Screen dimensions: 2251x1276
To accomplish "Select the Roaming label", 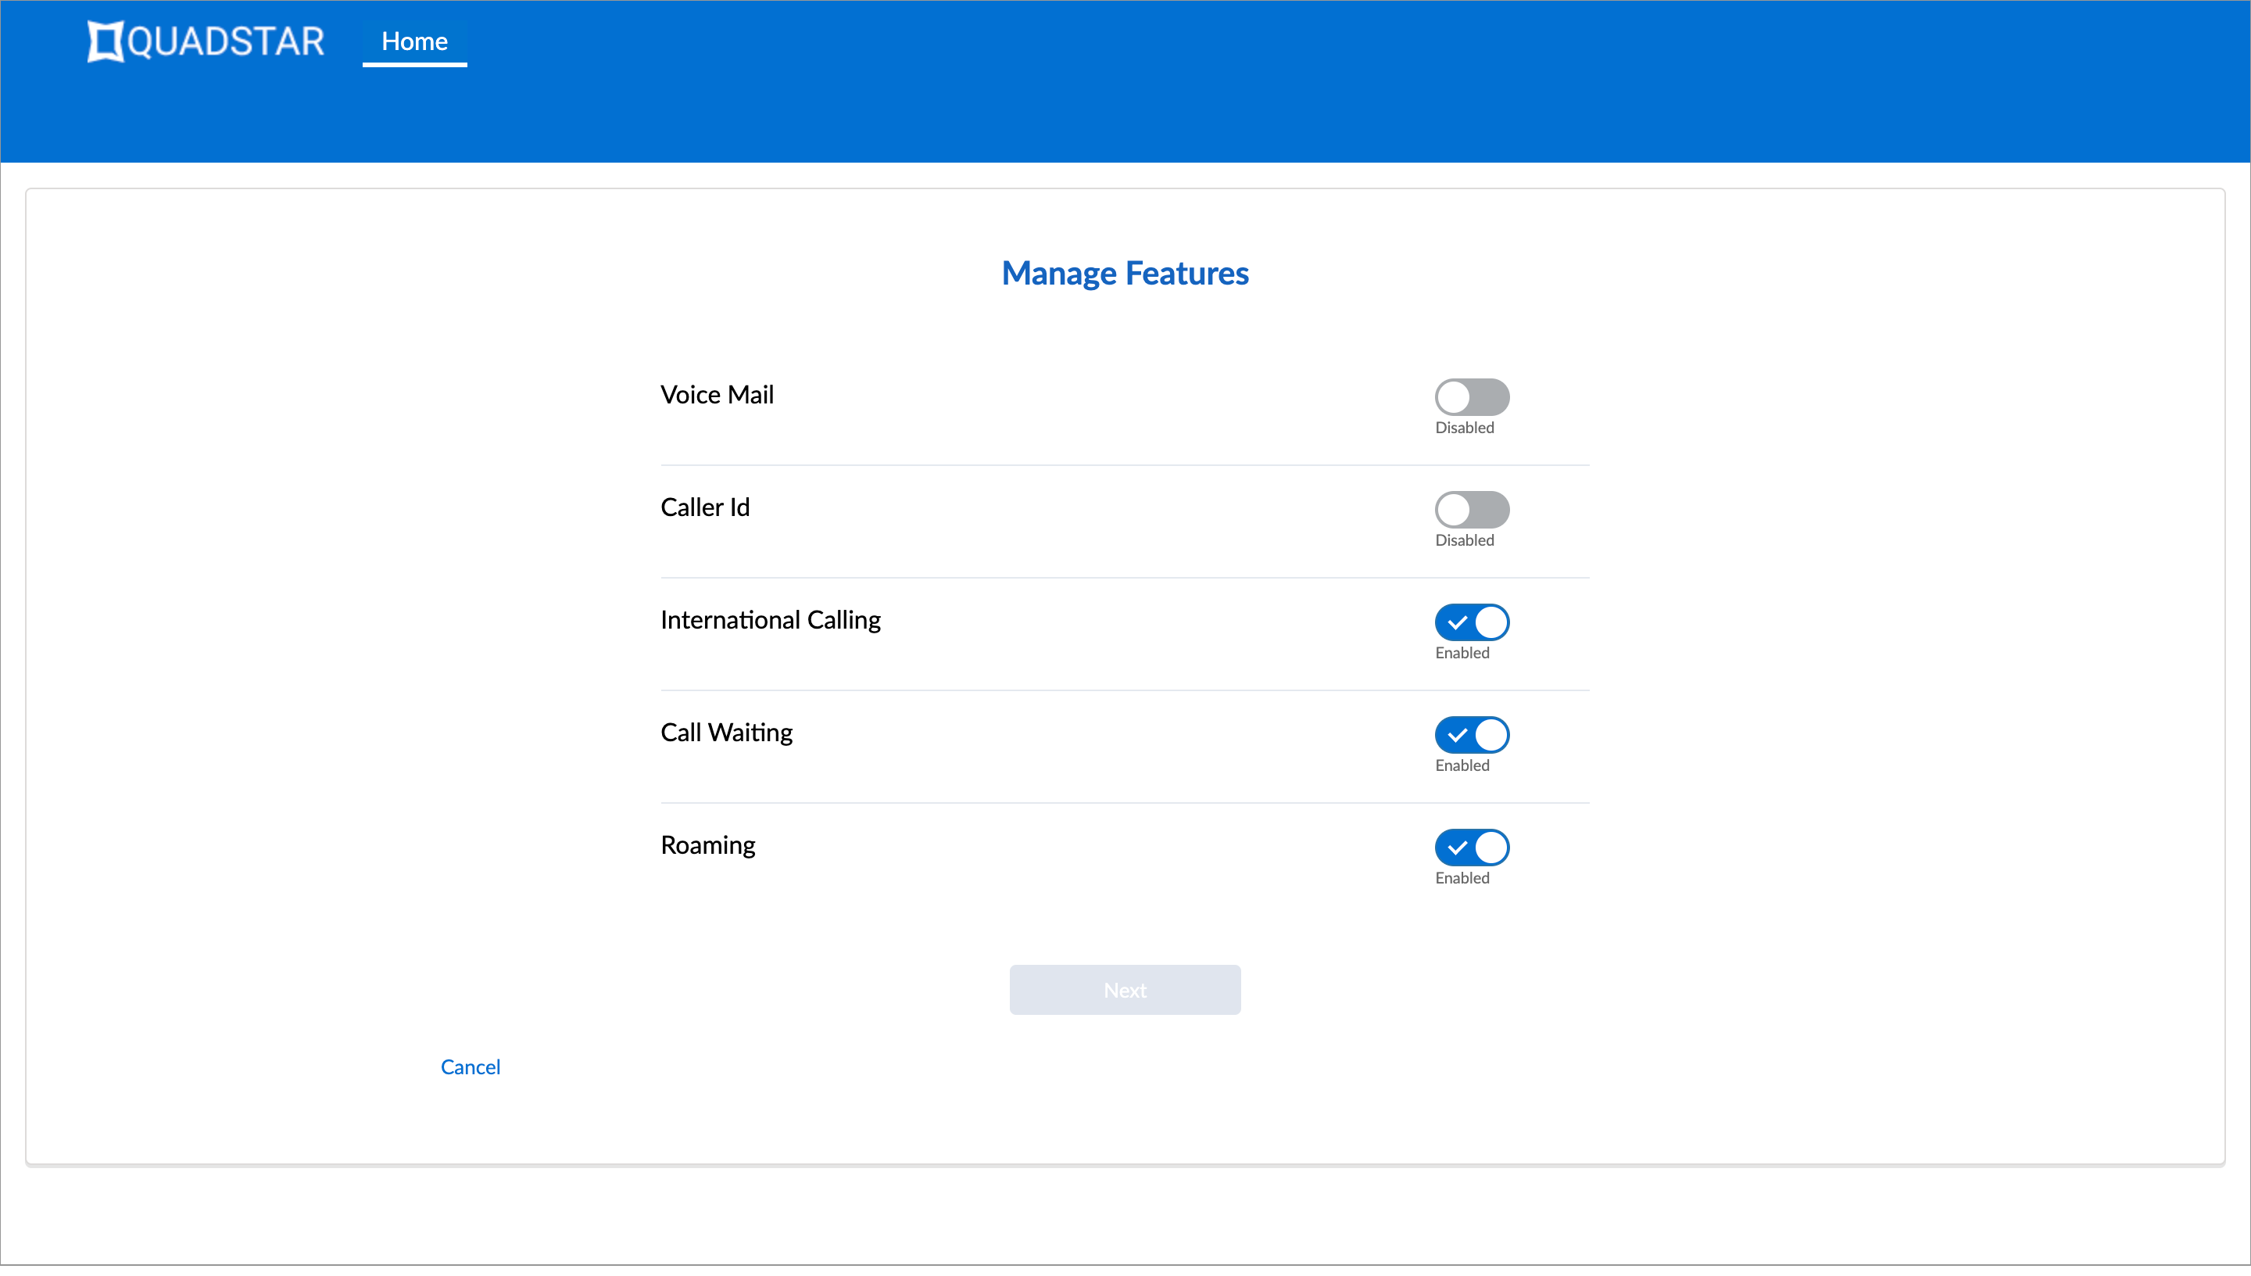I will [x=707, y=845].
